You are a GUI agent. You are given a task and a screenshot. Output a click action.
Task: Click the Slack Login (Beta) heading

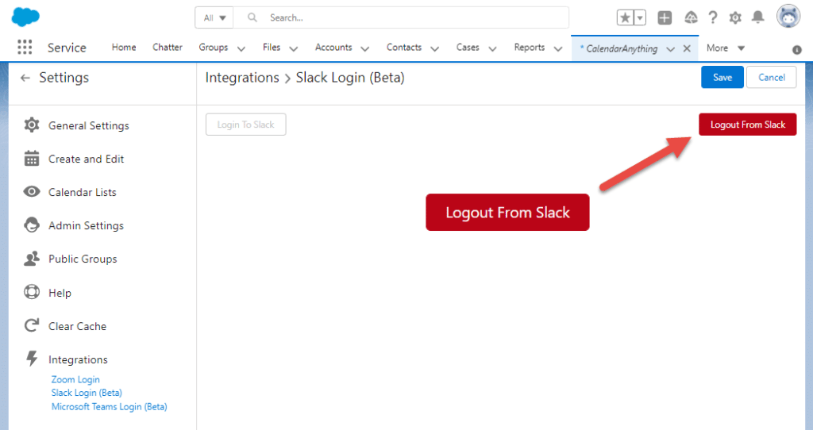(350, 78)
